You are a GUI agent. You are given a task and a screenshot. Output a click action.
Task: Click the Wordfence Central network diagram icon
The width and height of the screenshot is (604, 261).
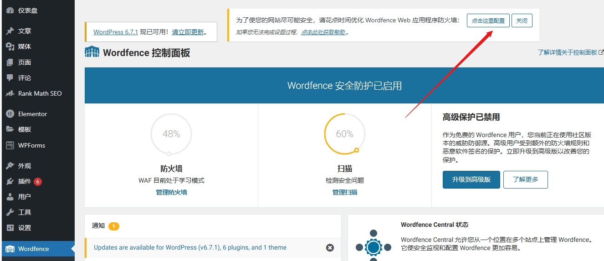pos(374,246)
